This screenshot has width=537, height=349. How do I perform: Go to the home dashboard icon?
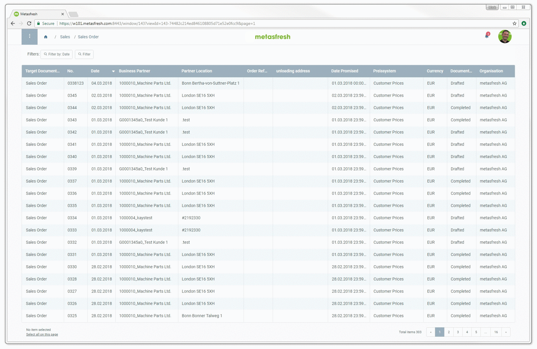pyautogui.click(x=46, y=37)
